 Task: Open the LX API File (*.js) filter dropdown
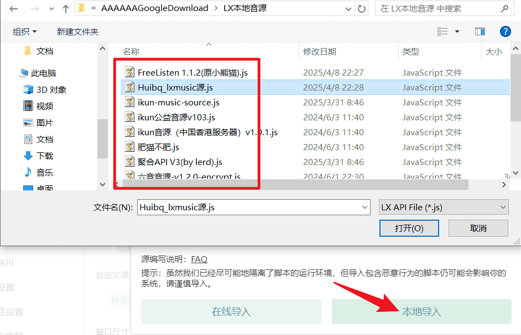[444, 208]
